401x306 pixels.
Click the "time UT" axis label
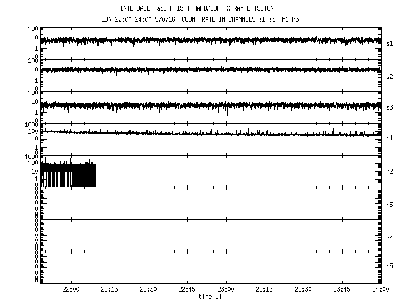click(x=211, y=297)
